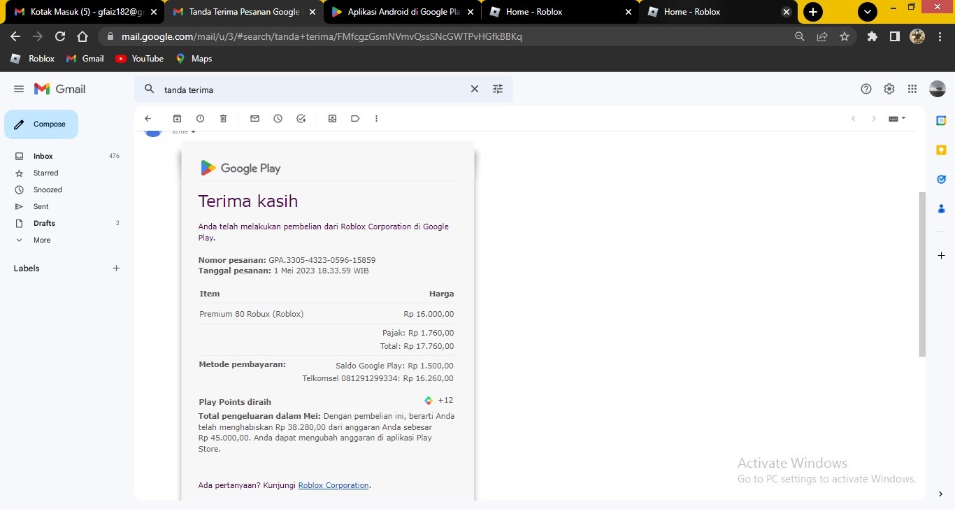955x509 pixels.
Task: Open the Google apps grid
Action: pyautogui.click(x=912, y=89)
